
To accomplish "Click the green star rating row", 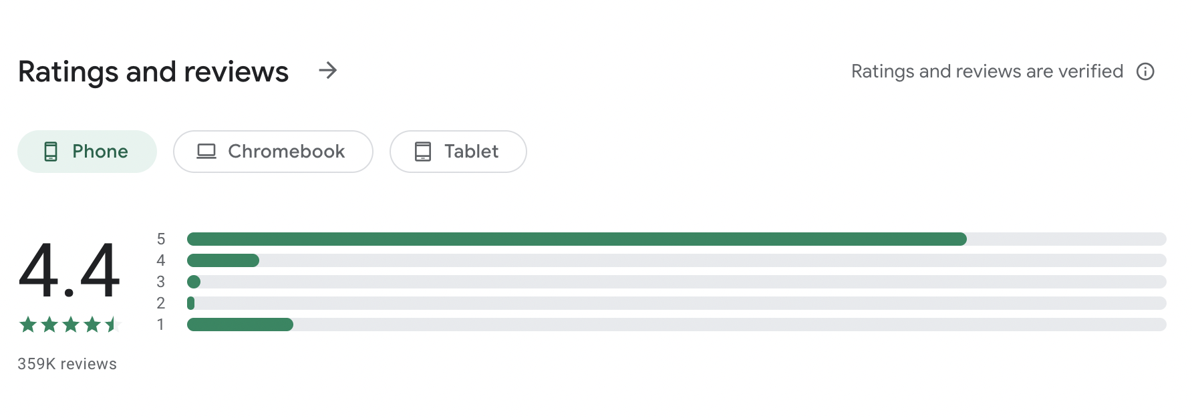I will [x=69, y=325].
